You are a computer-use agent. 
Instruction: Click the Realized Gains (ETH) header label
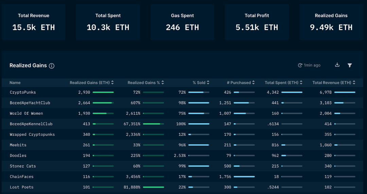click(x=90, y=83)
